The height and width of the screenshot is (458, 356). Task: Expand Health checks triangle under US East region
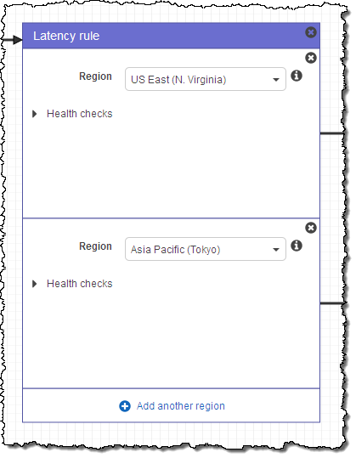35,114
